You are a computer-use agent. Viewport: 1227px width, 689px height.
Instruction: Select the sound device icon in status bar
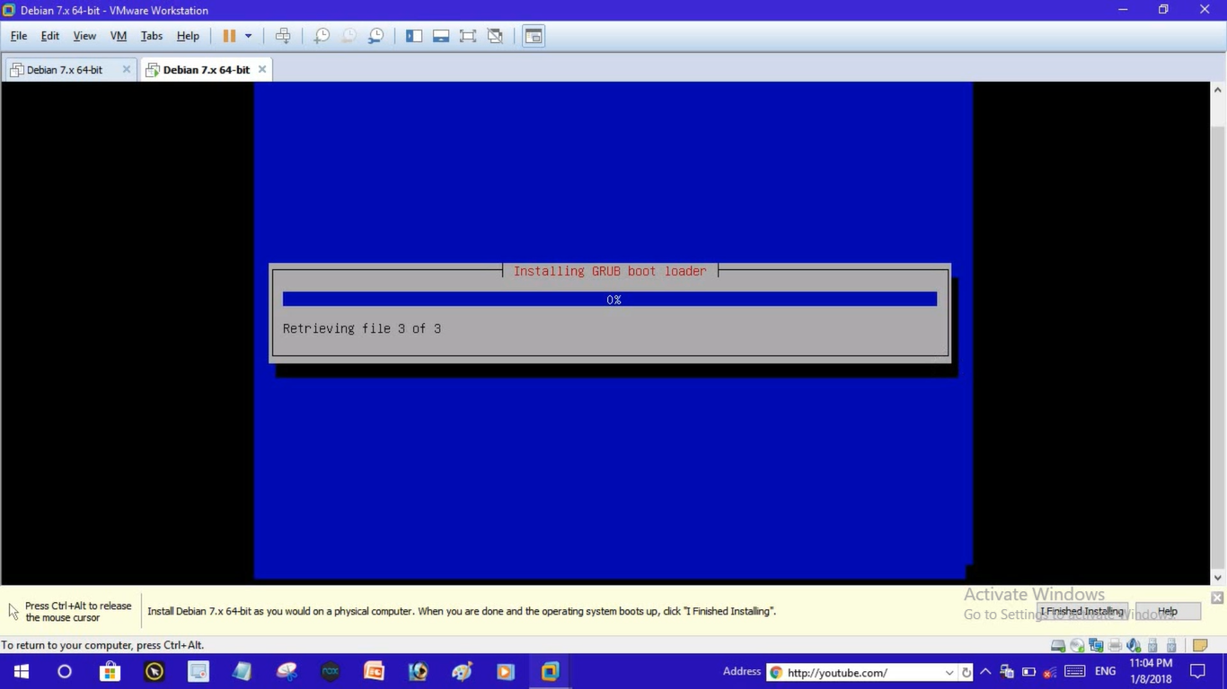(1133, 645)
